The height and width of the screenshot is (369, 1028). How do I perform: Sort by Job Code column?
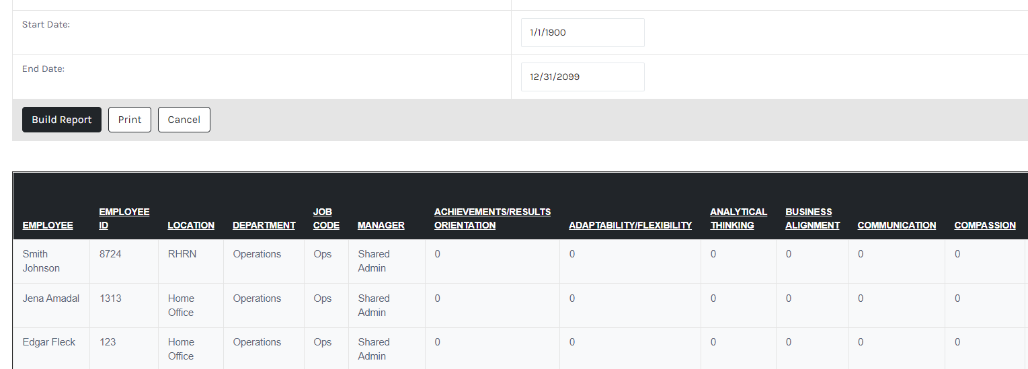coord(326,218)
